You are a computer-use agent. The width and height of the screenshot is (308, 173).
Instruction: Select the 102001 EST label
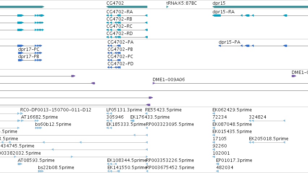click(x=221, y=154)
